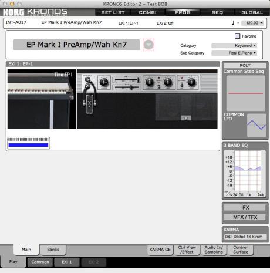The width and height of the screenshot is (270, 273).
Task: Switch to the Main tab
Action: 26,250
